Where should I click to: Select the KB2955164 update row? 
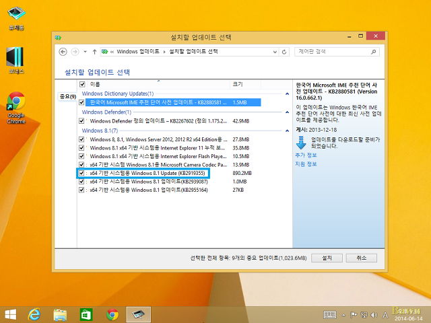point(173,190)
